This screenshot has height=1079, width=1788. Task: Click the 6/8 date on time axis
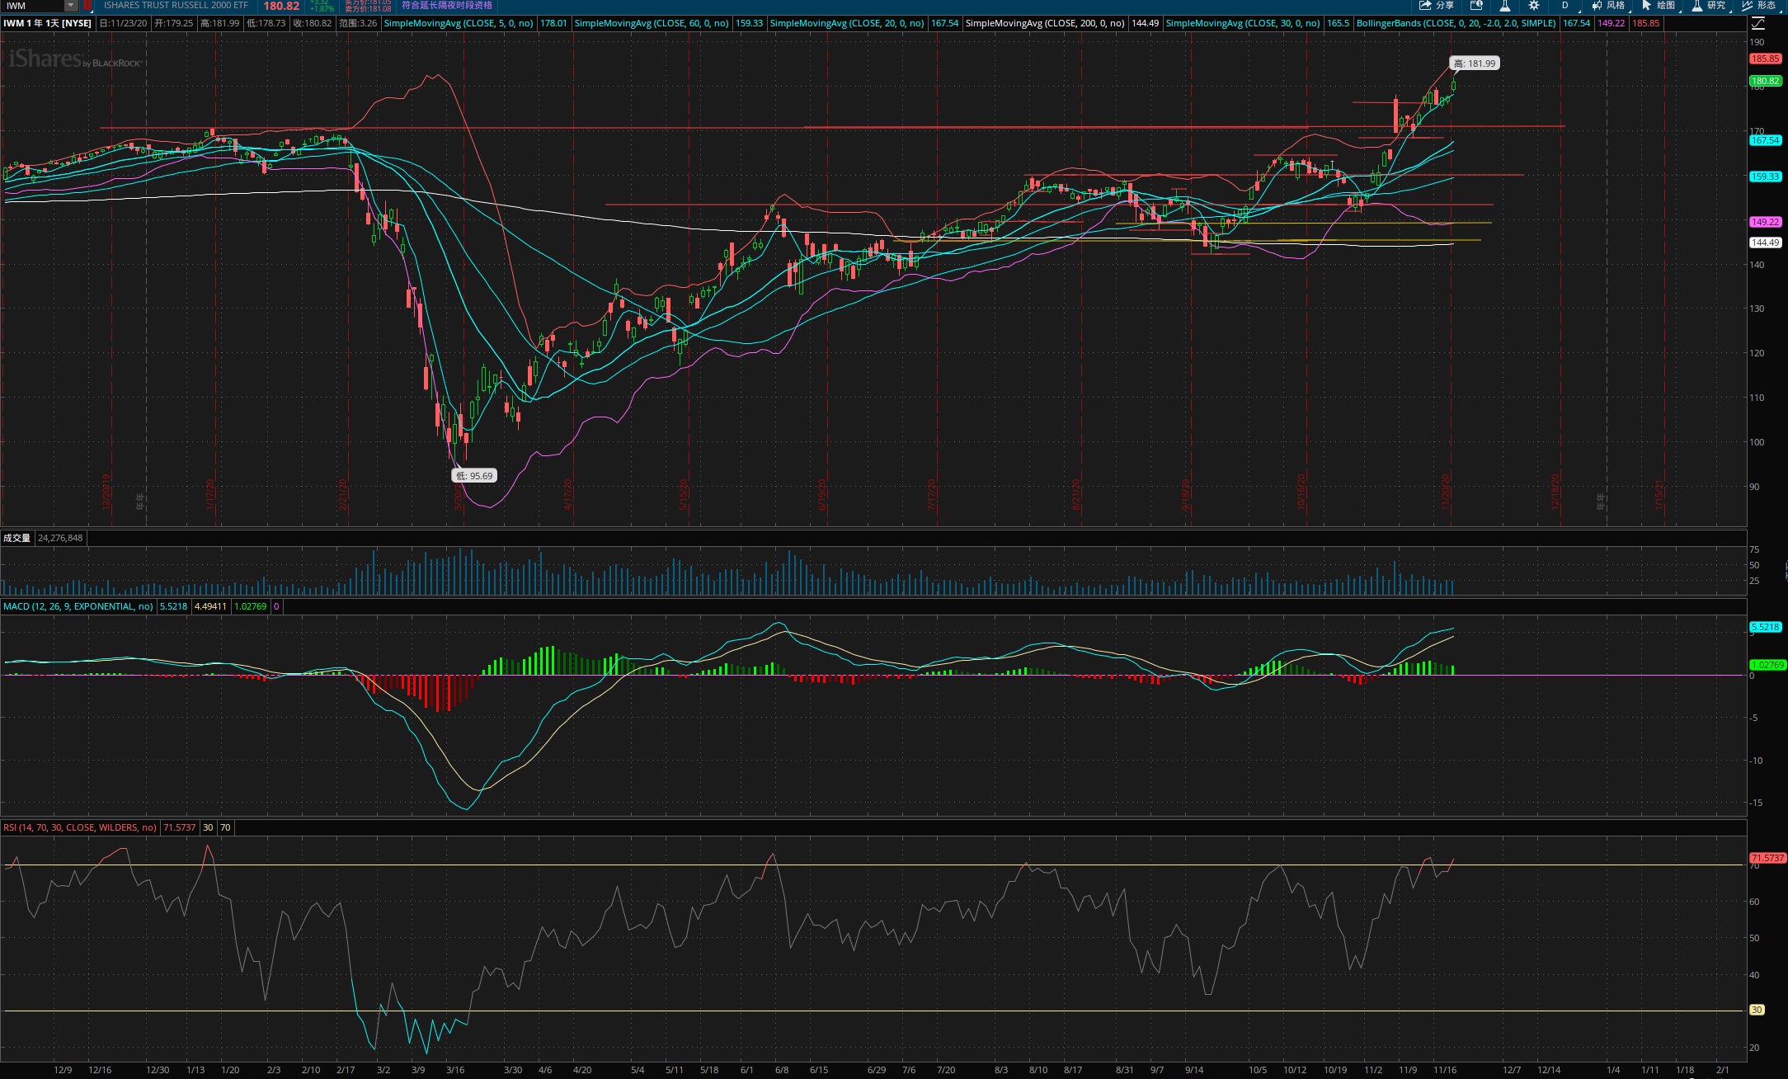[x=781, y=1070]
